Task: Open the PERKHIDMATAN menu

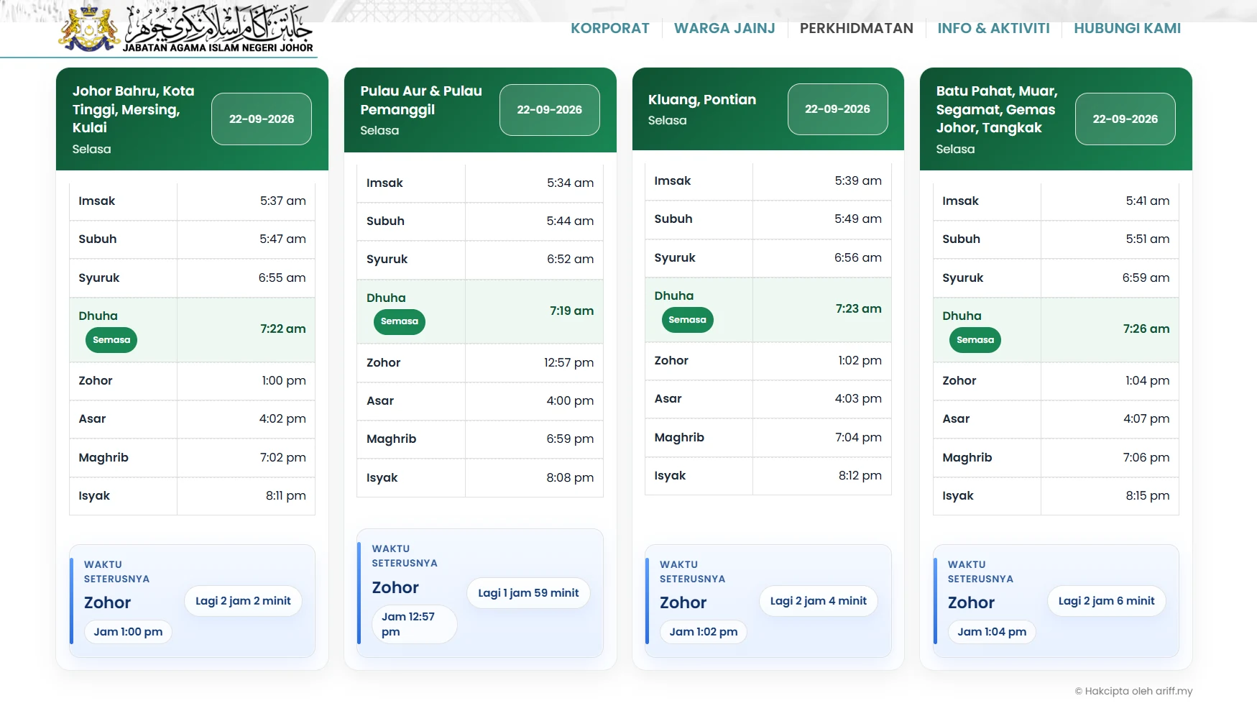Action: (857, 28)
